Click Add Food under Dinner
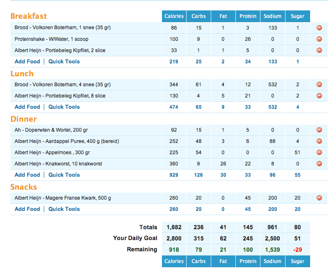Screen dimensions: 336x268 [27, 175]
